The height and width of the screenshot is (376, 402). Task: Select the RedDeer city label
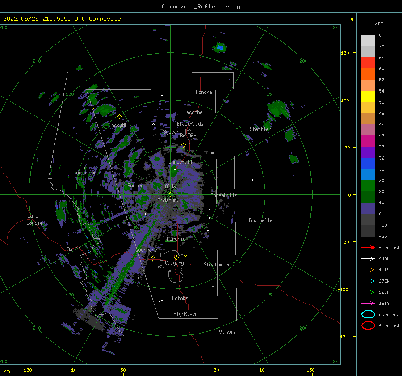(189, 135)
